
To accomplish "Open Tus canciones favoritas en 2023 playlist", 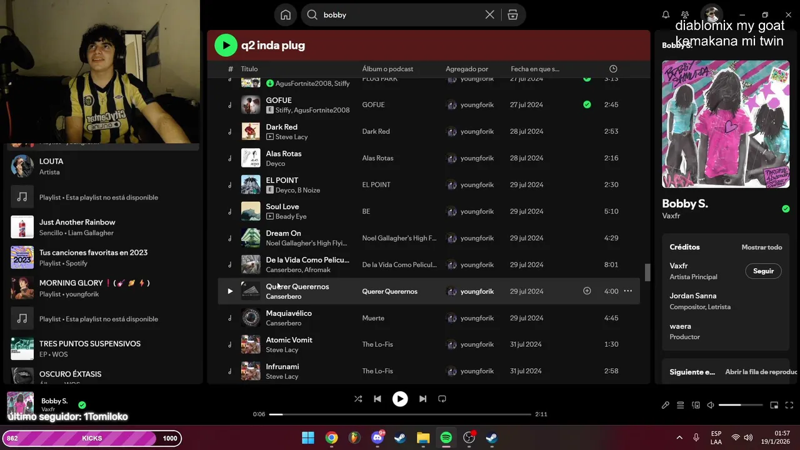I will tap(103, 257).
